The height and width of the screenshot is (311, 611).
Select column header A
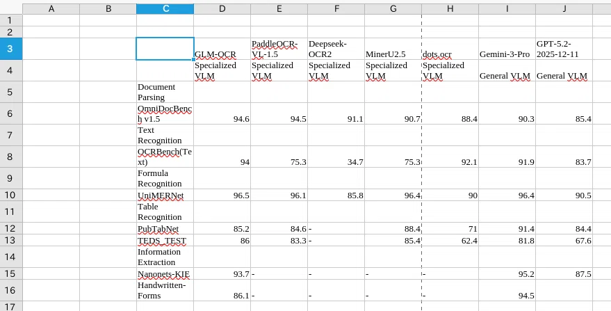coord(51,9)
